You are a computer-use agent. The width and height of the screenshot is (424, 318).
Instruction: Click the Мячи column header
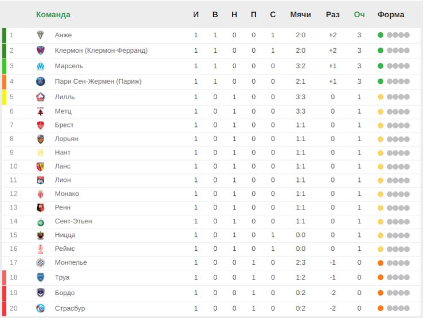tap(300, 14)
